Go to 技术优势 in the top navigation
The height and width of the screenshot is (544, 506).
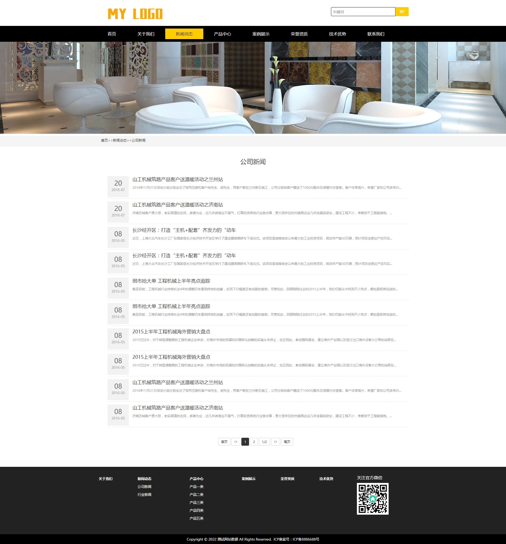click(x=337, y=34)
